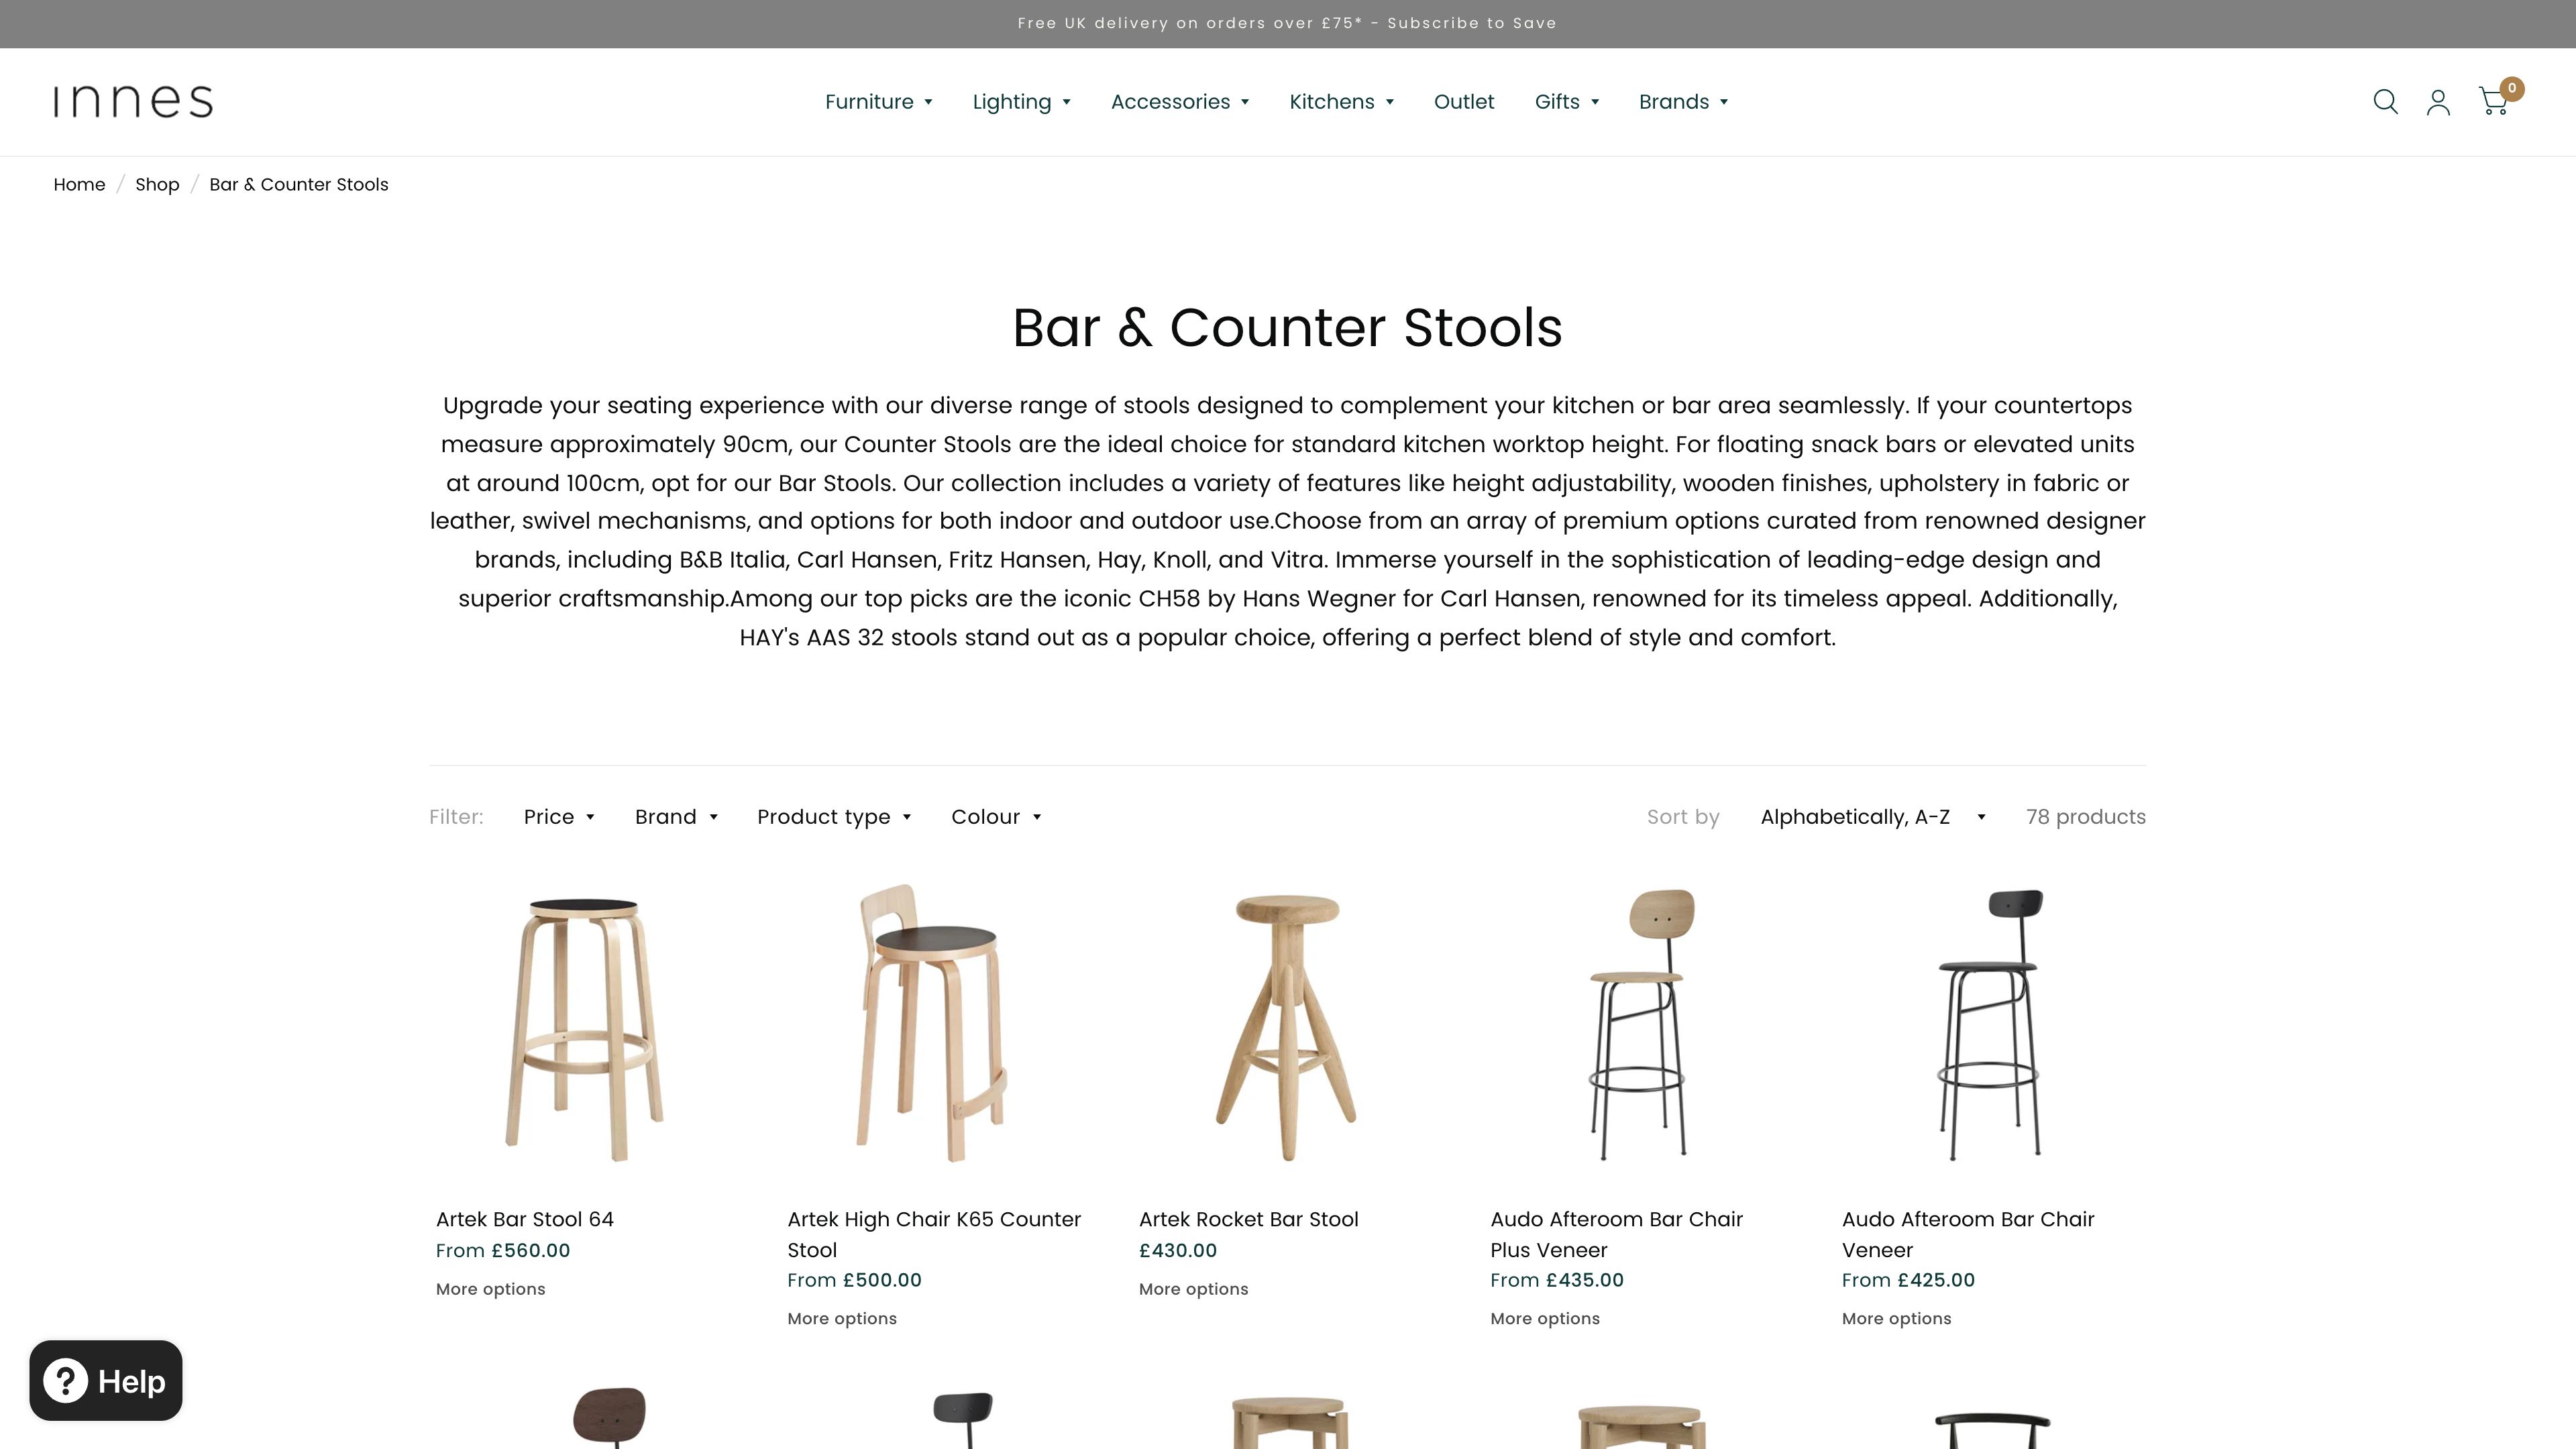Open the Price filter dropdown

pos(559,817)
